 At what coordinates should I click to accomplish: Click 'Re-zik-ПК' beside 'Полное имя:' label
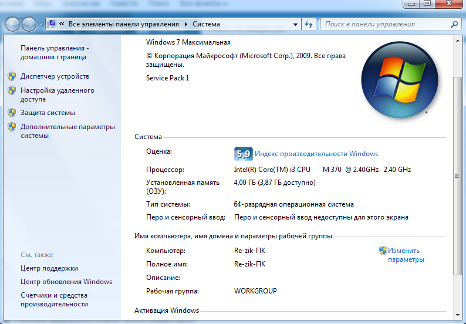coord(249,264)
